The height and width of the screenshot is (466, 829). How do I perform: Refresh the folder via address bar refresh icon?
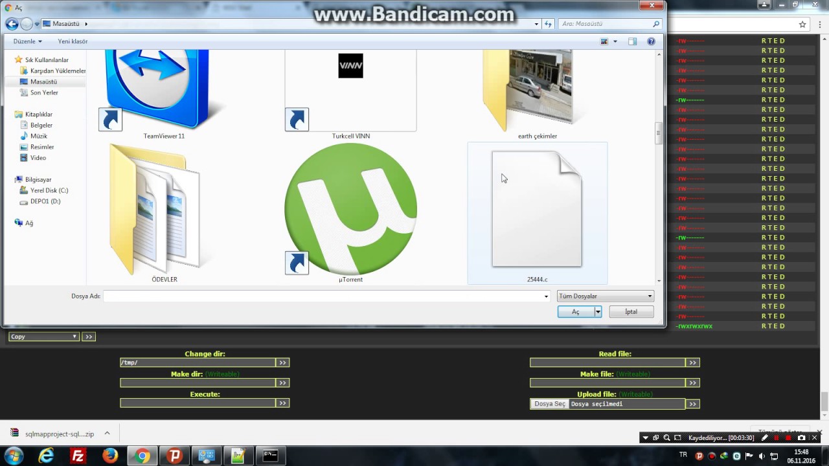[x=549, y=24]
